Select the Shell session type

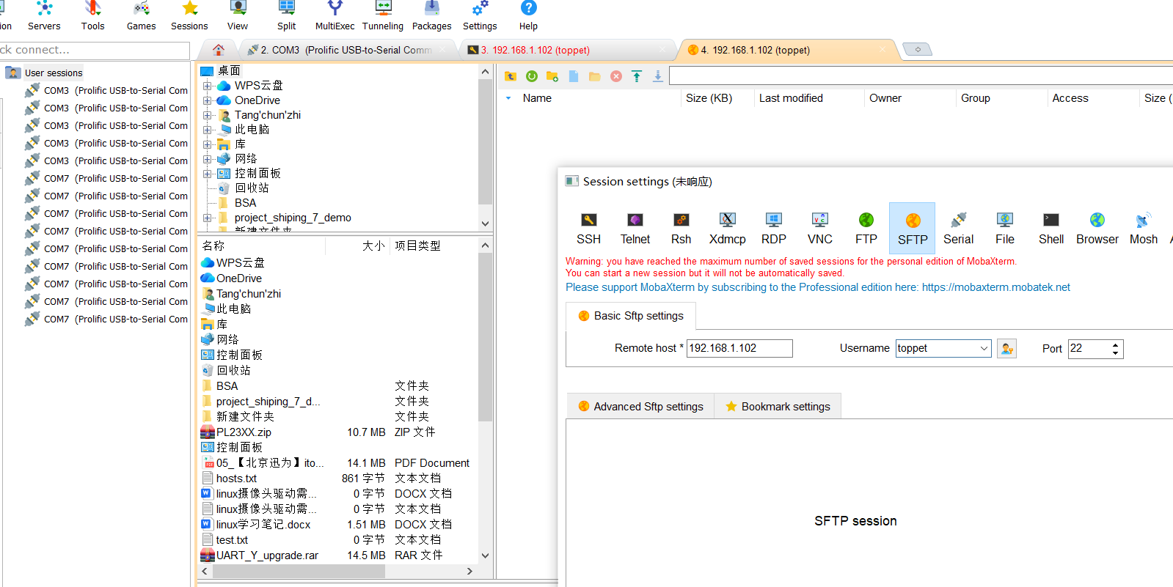coord(1051,229)
